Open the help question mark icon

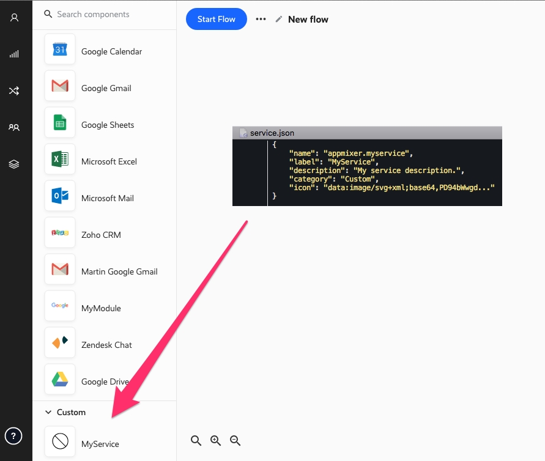pos(14,436)
